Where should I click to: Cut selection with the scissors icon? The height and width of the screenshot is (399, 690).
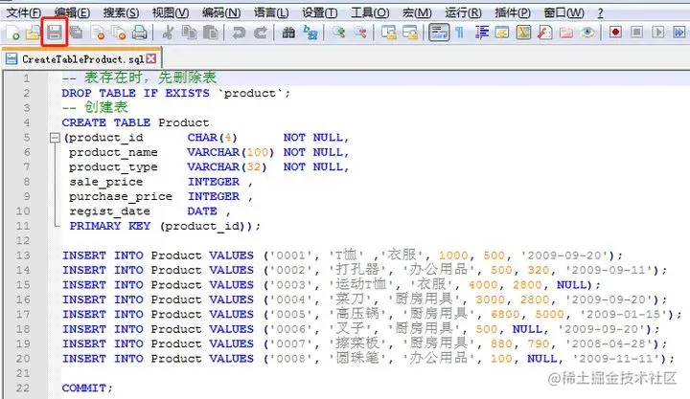(x=168, y=33)
